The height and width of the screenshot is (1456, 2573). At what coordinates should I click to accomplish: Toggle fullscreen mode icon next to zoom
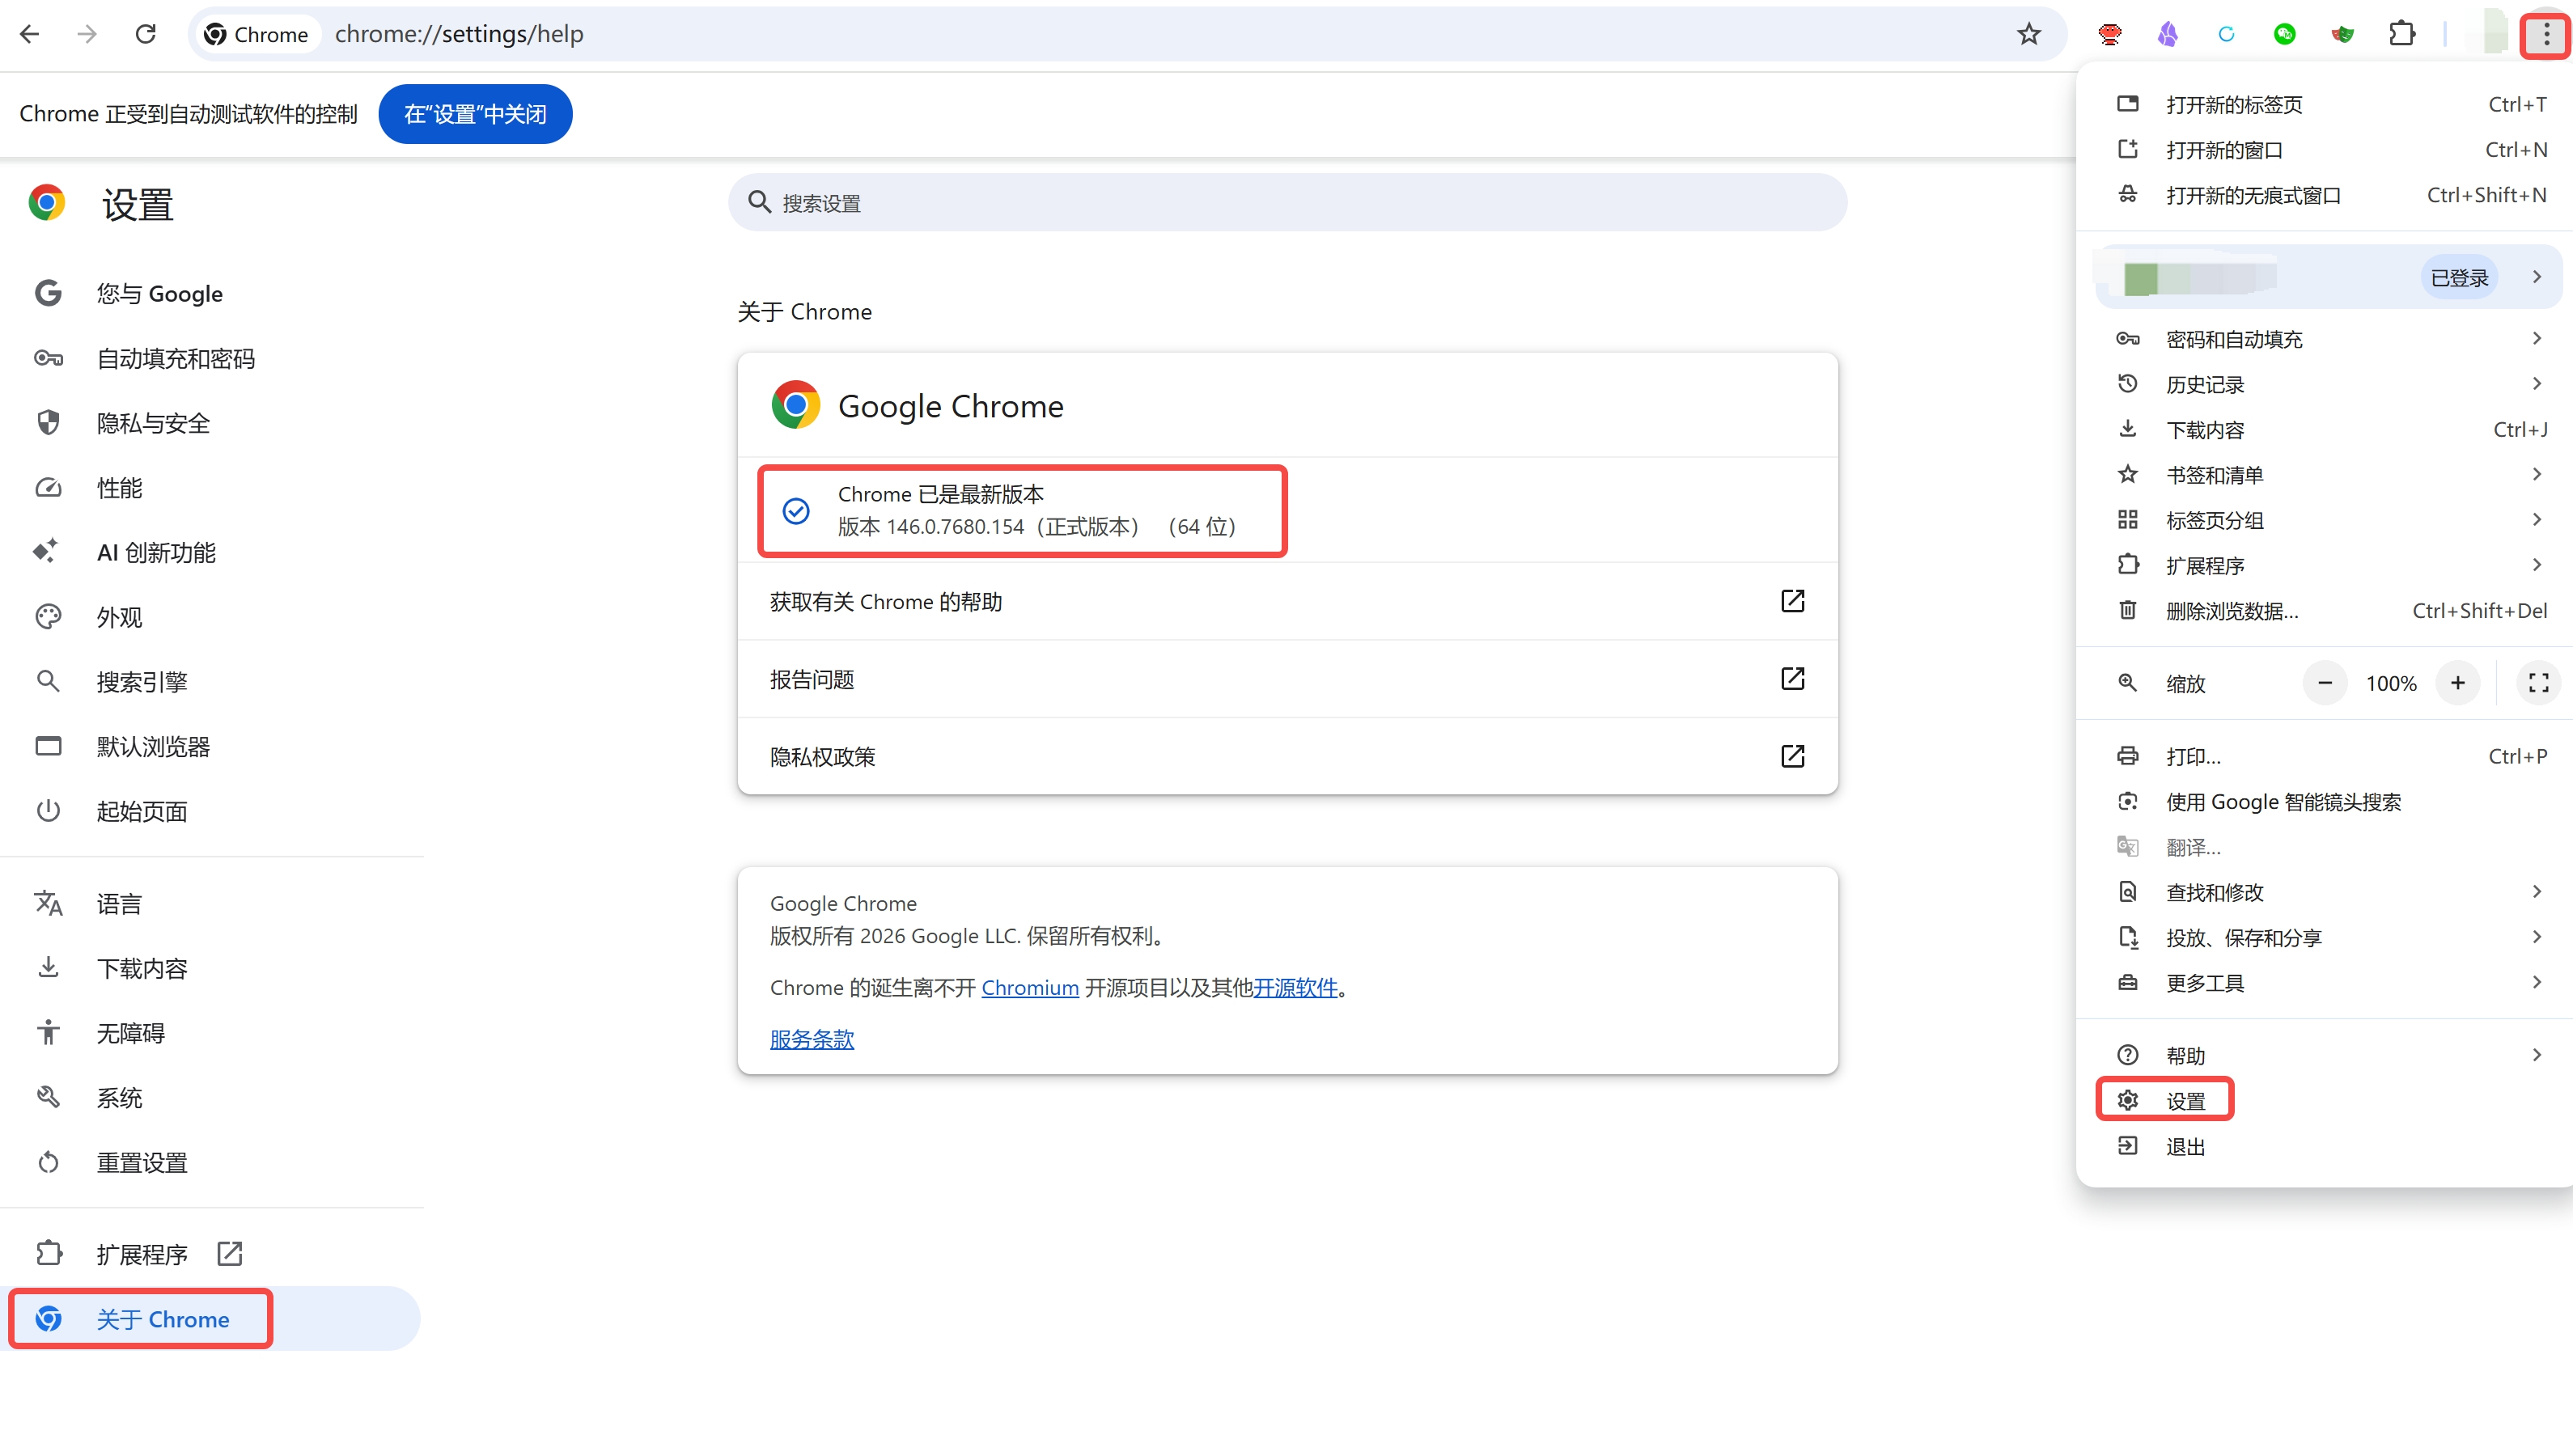click(x=2538, y=683)
